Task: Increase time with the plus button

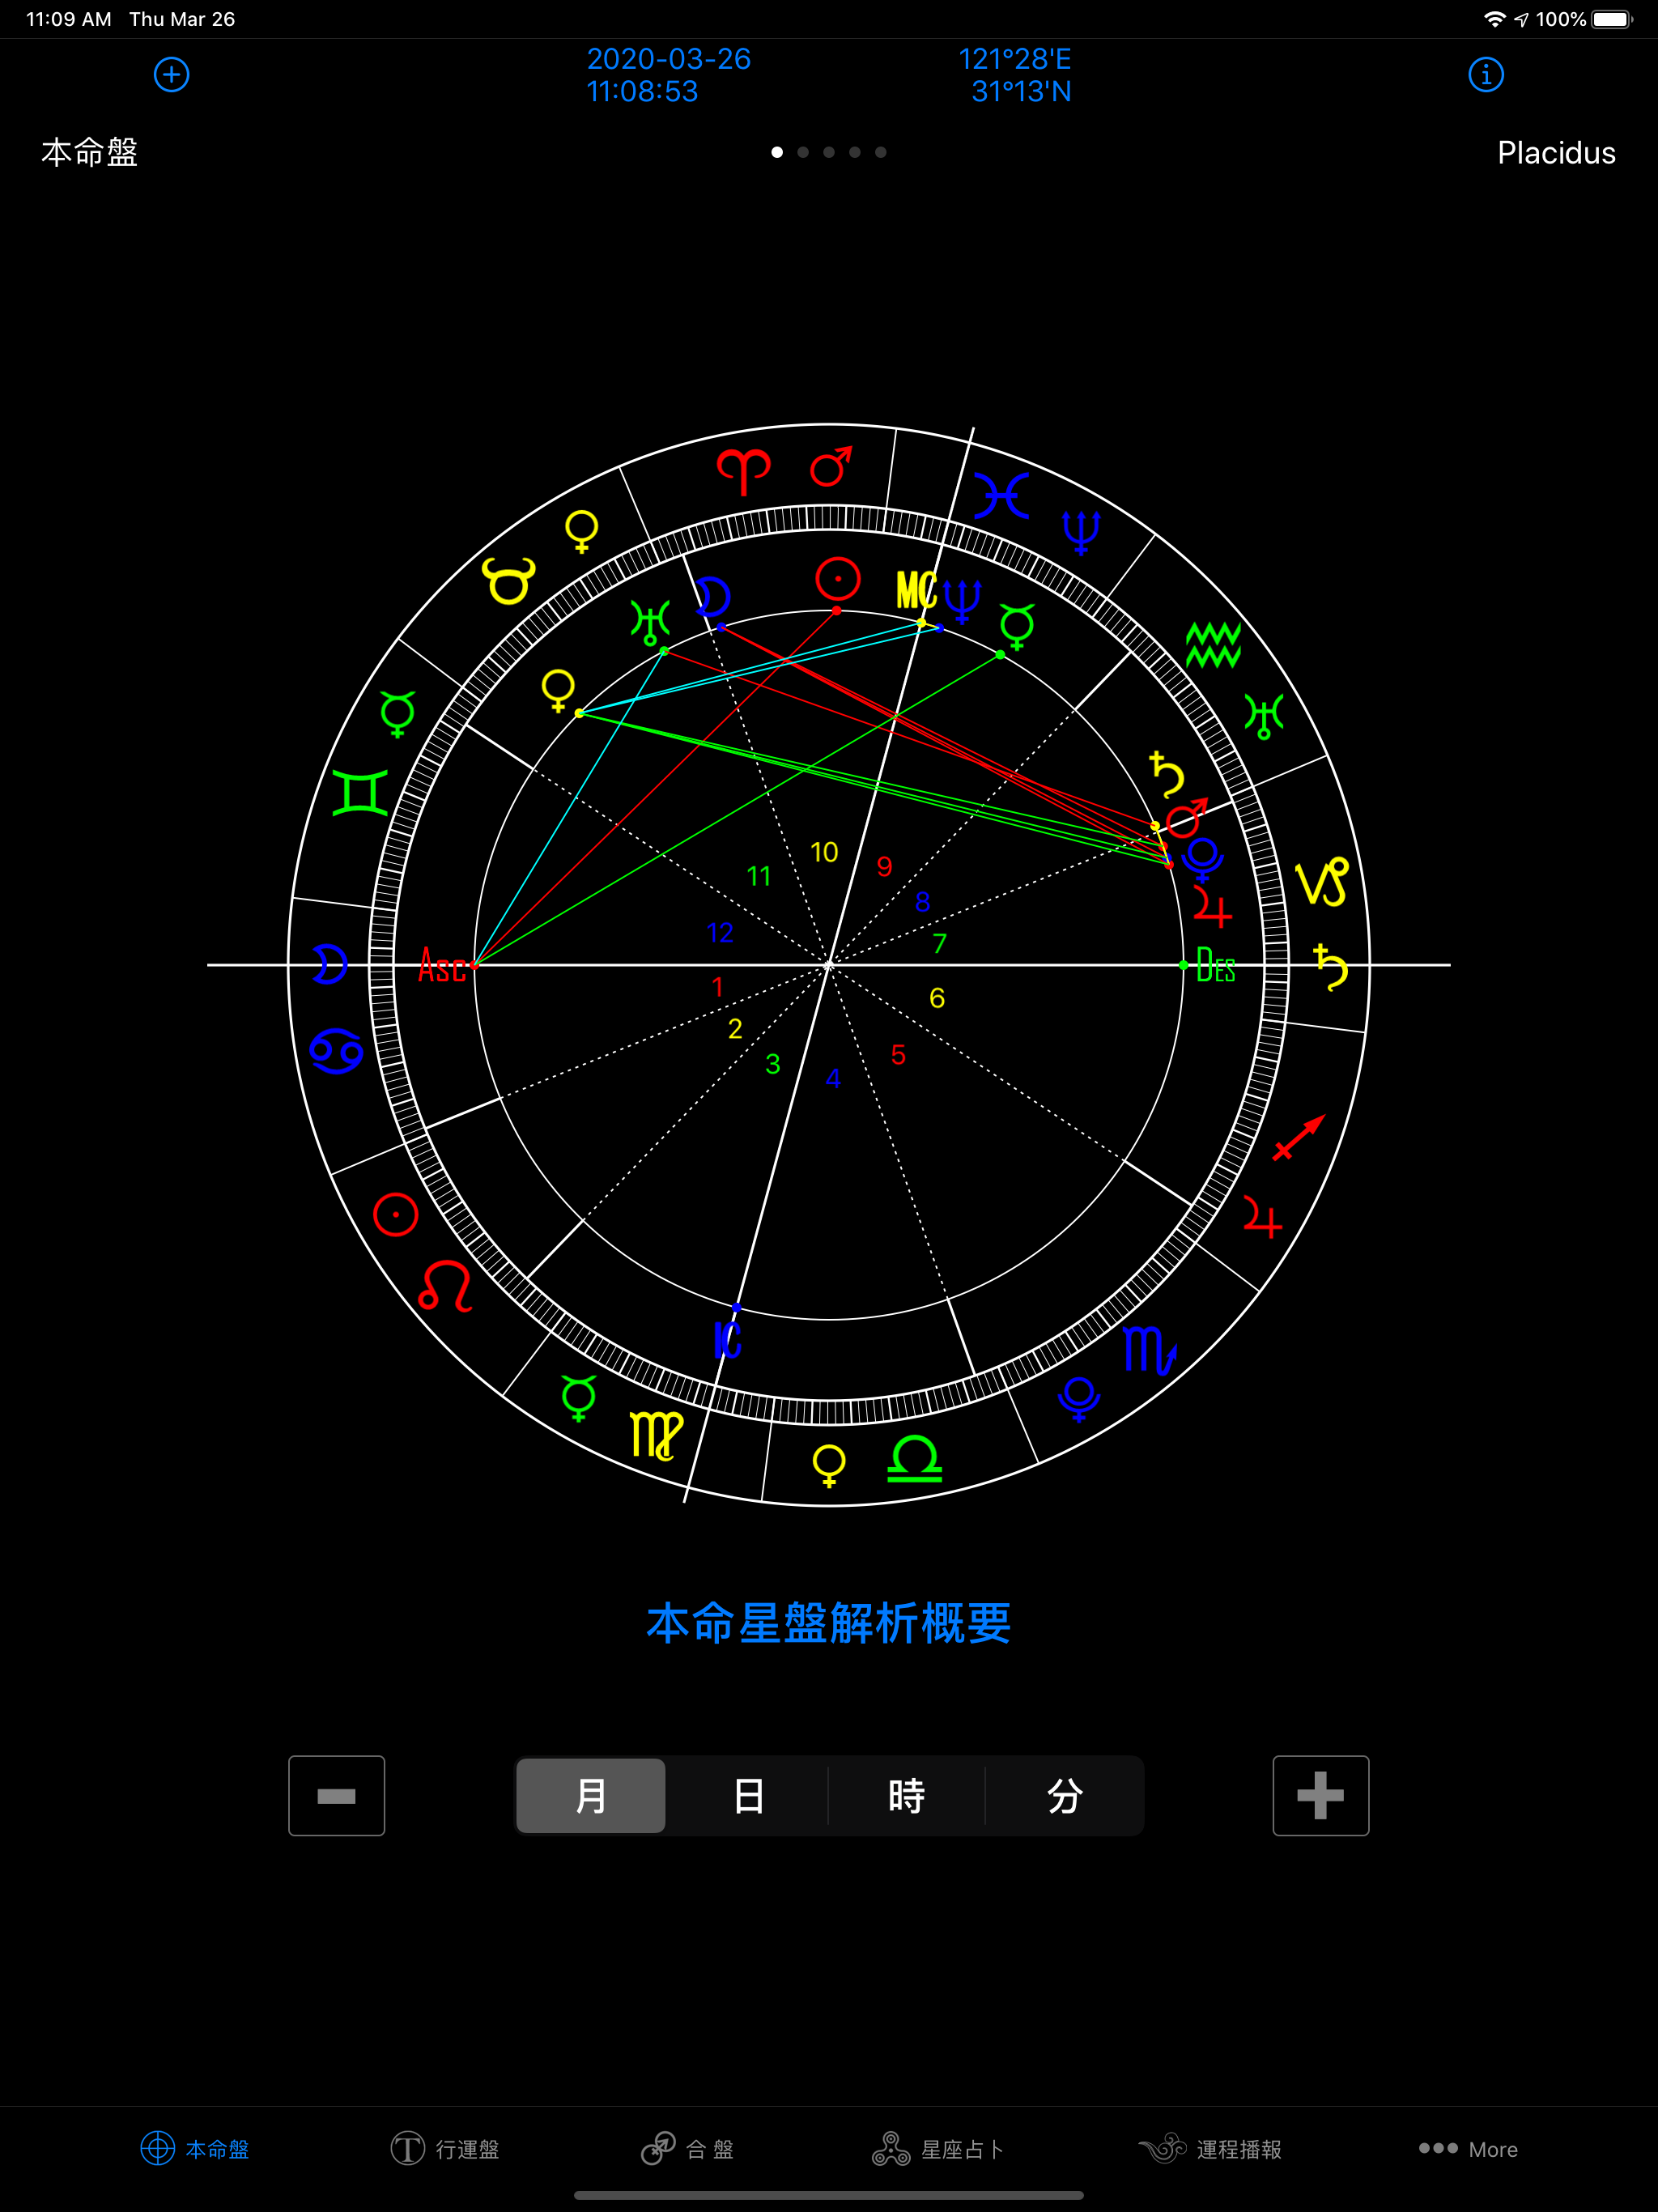Action: click(x=1320, y=1796)
